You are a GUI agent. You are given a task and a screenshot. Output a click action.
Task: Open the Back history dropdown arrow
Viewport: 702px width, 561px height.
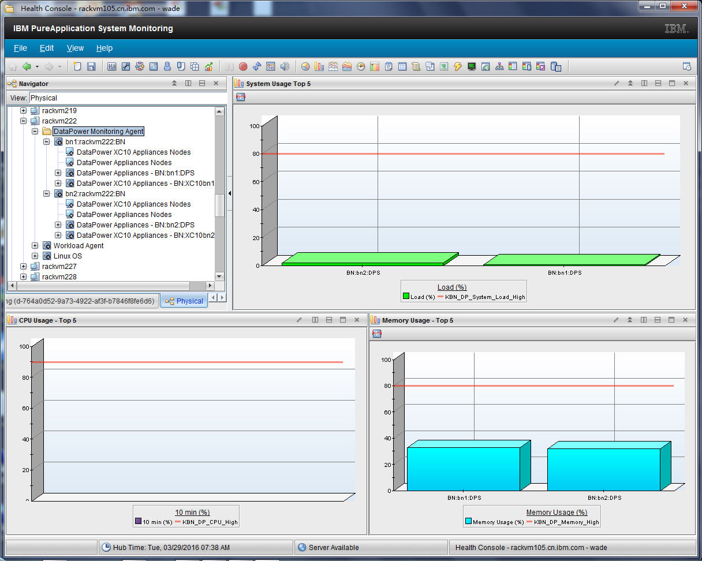pyautogui.click(x=37, y=66)
